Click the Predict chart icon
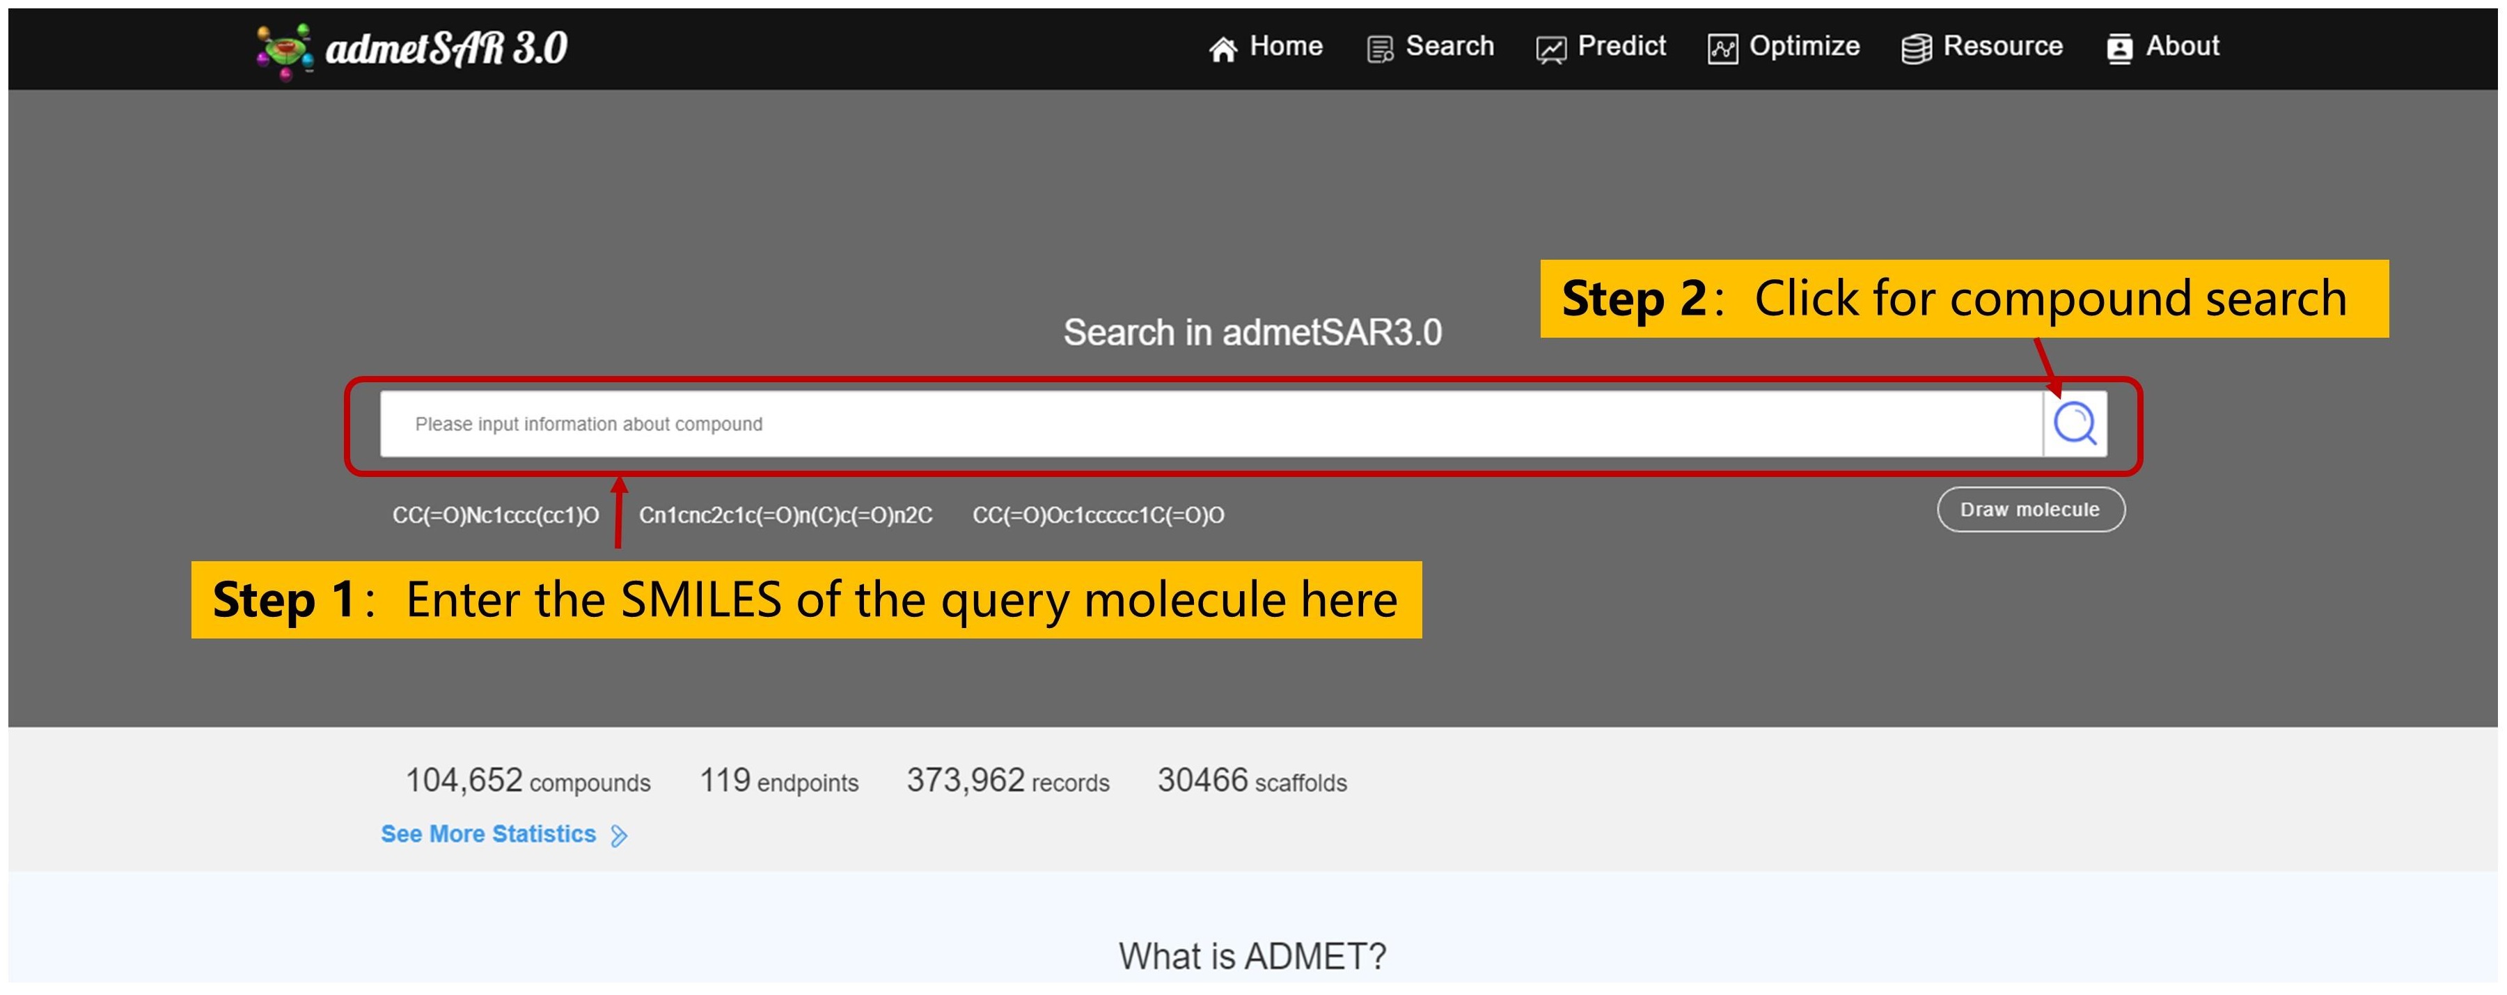2507x995 pixels. (x=1550, y=49)
